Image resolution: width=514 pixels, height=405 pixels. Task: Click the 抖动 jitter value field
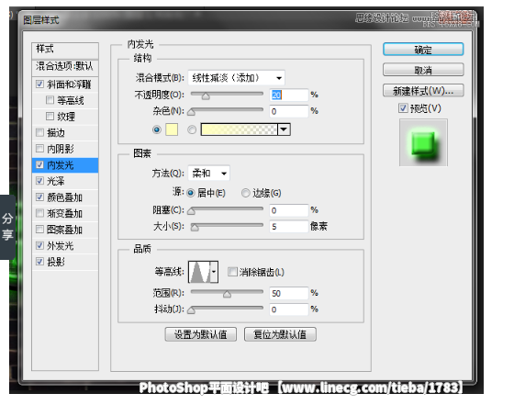(288, 309)
